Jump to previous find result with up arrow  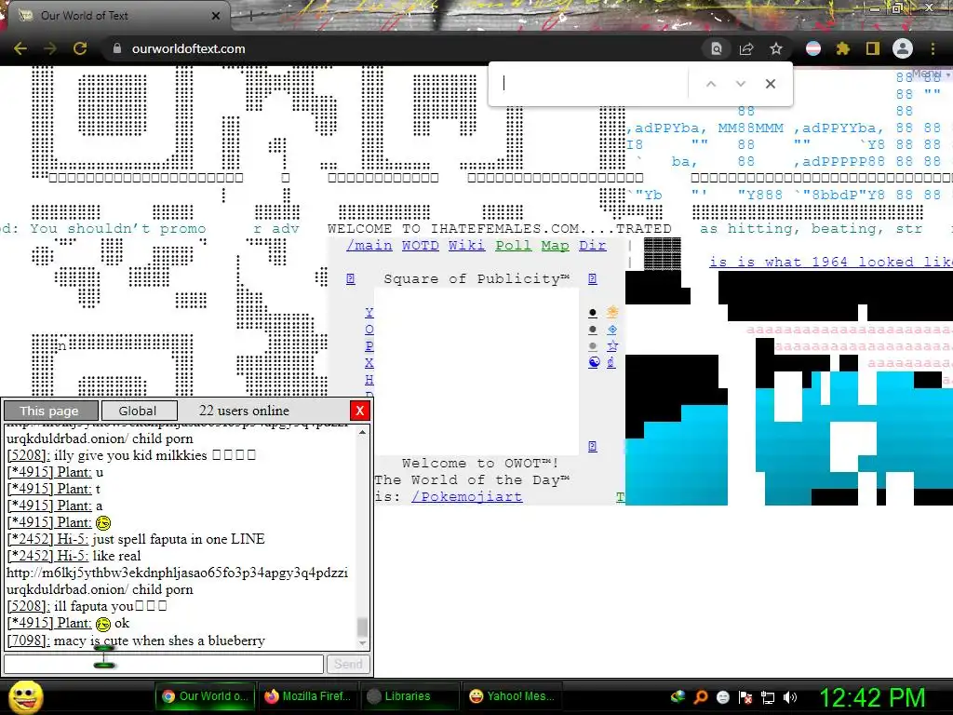click(710, 84)
